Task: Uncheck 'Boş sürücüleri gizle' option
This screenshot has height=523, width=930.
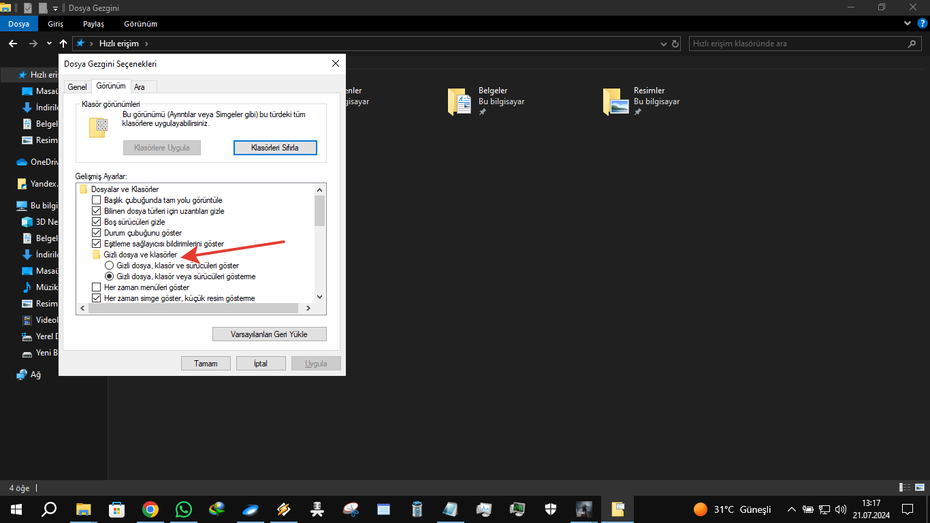Action: (96, 222)
